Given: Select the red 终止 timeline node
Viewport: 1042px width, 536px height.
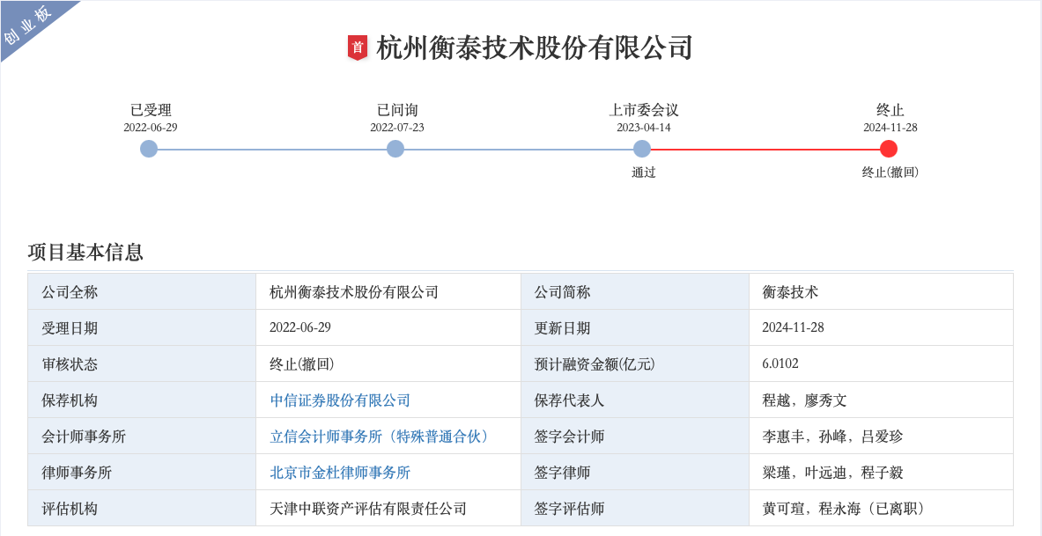Looking at the screenshot, I should [889, 149].
